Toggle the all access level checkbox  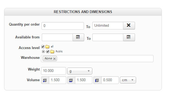click(x=43, y=47)
